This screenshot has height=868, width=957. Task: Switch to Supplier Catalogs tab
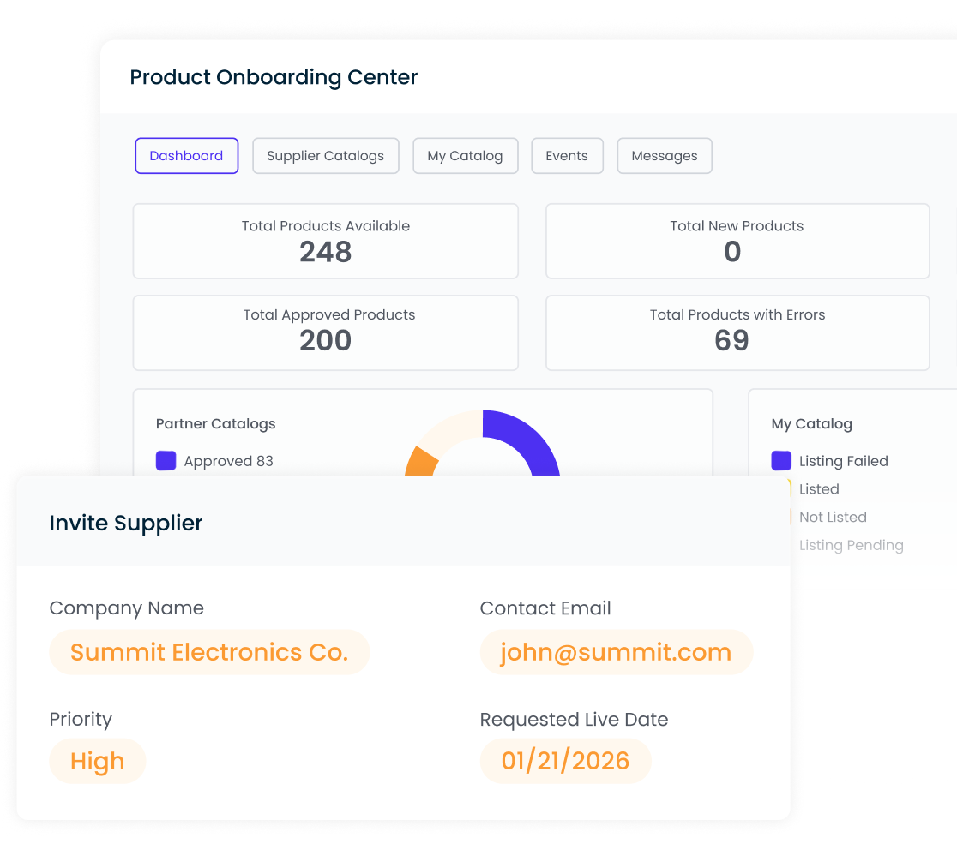coord(325,156)
